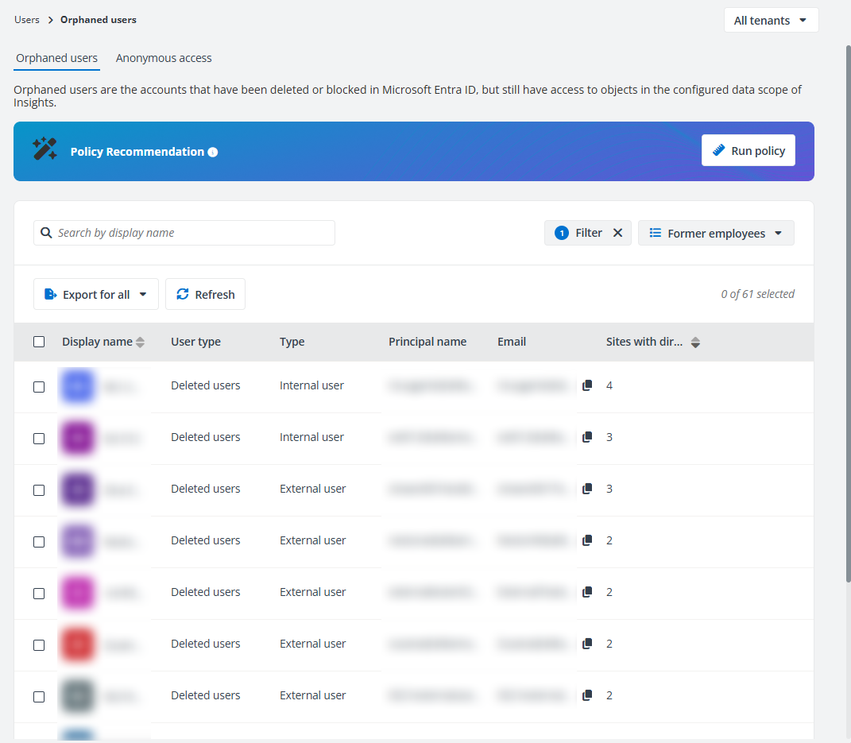Expand the Former employees view dropdown
Screen dimensions: 851x743
pos(716,234)
